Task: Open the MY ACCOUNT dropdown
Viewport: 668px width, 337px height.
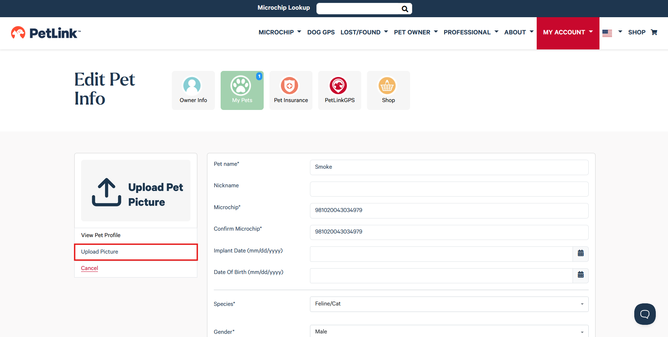Action: 568,33
